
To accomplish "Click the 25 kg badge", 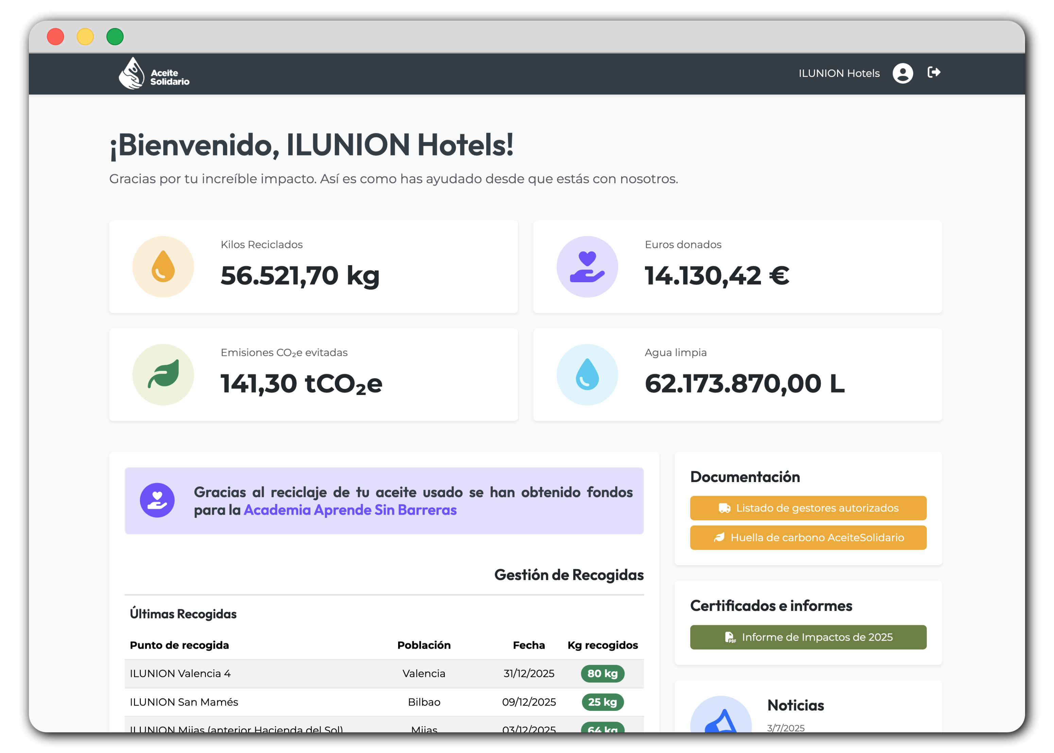I will coord(602,702).
